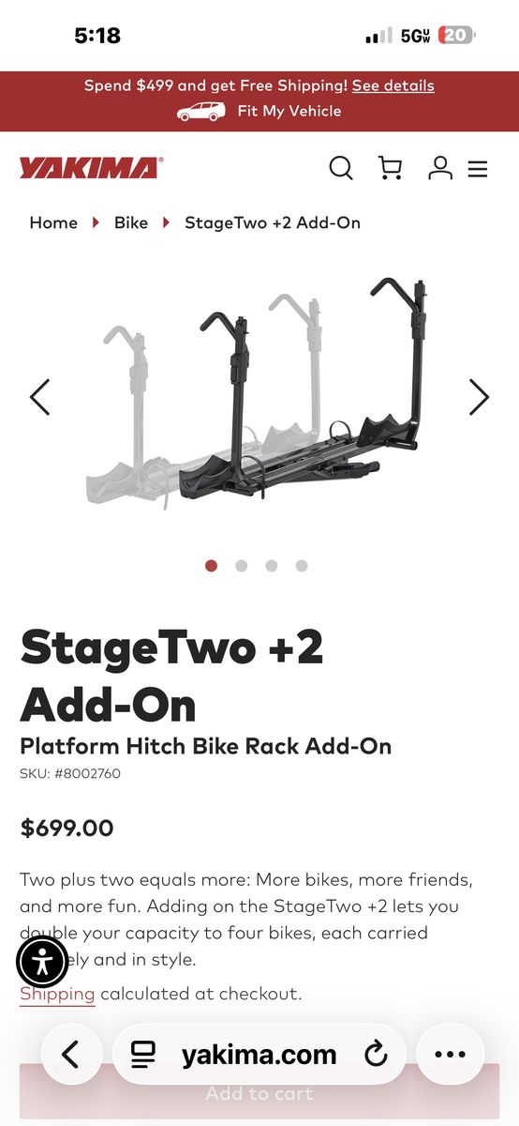Open the accessibility widget icon

[x=42, y=962]
